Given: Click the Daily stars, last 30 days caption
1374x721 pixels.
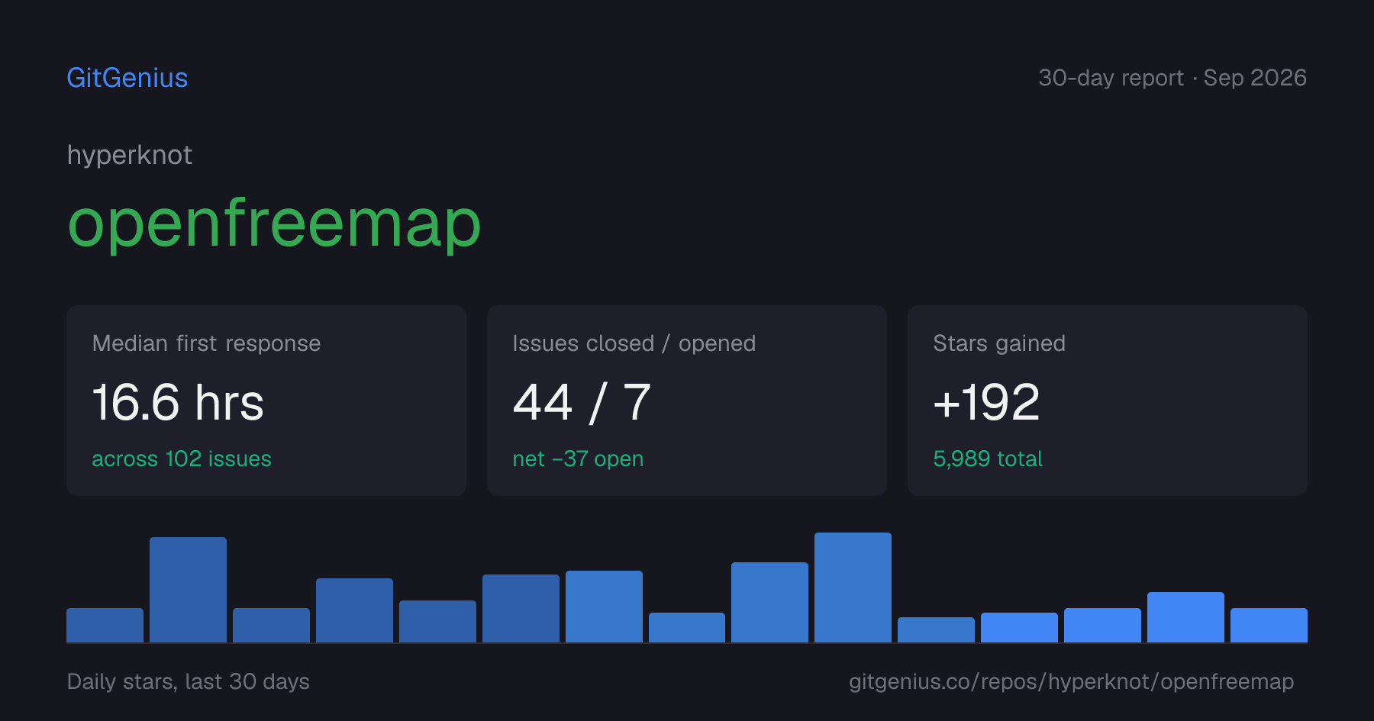Looking at the screenshot, I should coord(189,681).
